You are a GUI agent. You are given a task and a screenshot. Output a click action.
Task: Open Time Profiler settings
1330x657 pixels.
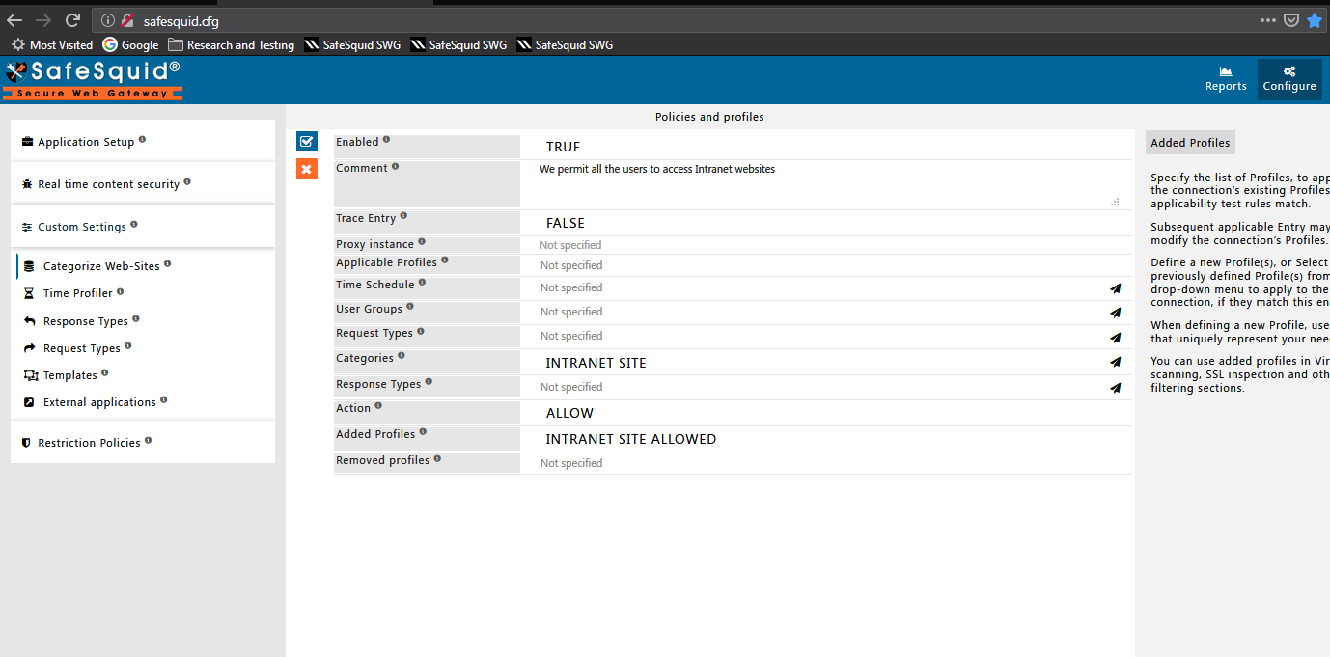[x=78, y=293]
